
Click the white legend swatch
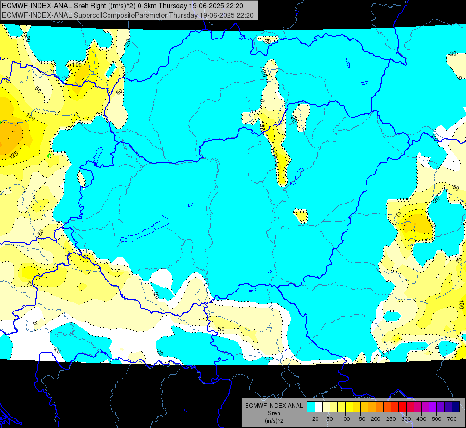tap(318, 407)
